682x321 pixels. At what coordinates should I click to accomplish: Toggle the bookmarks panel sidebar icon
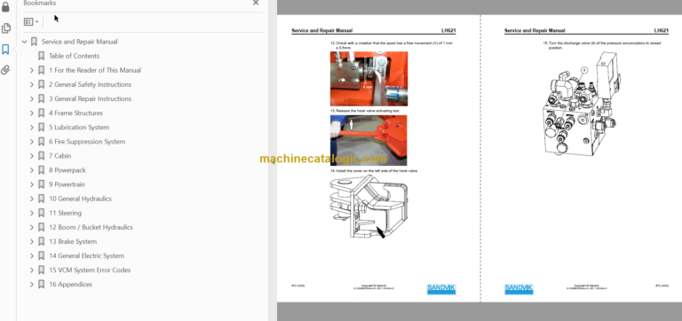pos(5,49)
